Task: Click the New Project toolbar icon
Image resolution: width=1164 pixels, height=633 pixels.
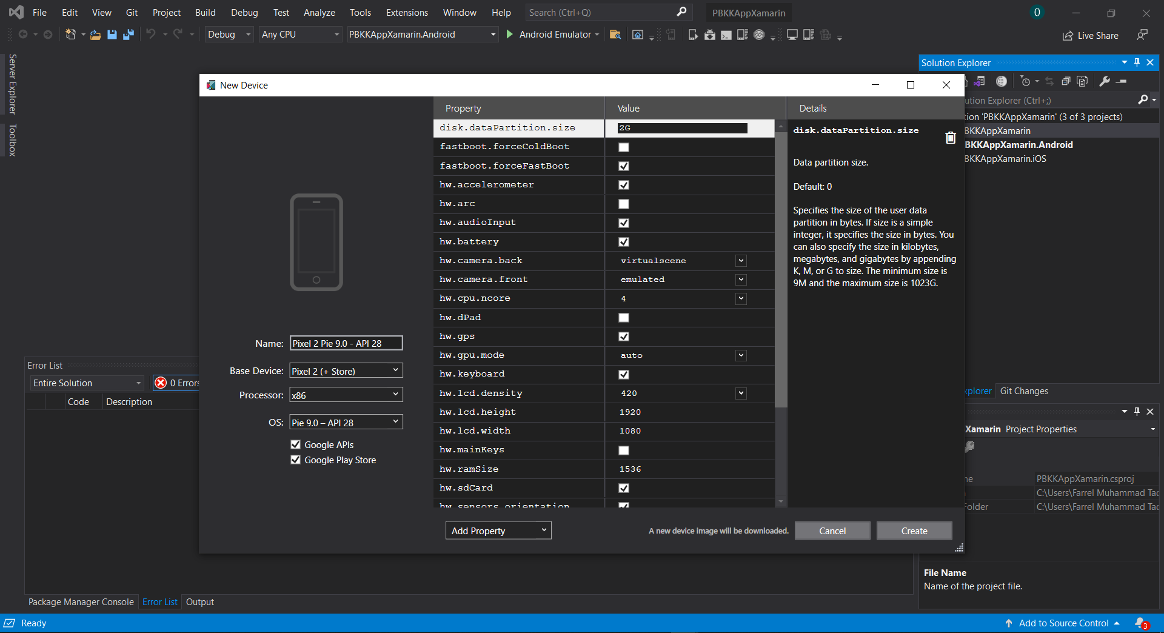Action: tap(70, 35)
